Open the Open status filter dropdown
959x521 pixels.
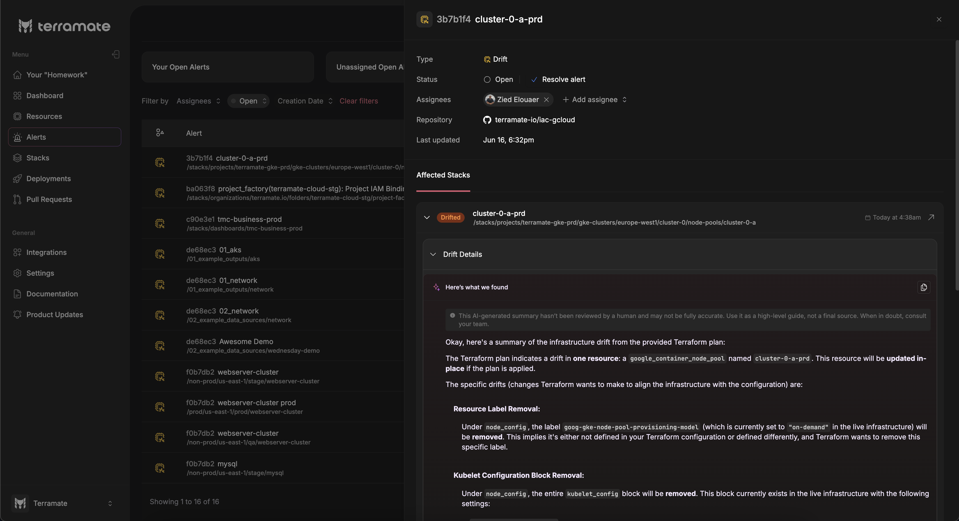coord(248,101)
